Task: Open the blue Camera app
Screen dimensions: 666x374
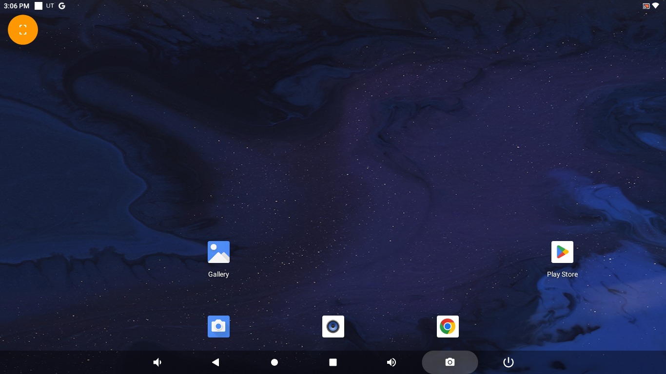Action: coord(218,326)
